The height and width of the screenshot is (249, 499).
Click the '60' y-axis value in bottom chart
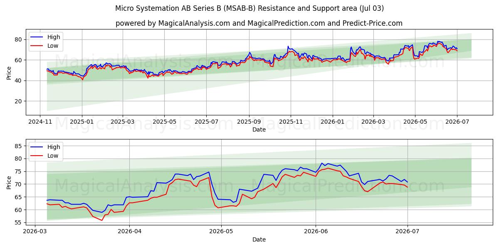click(x=19, y=210)
